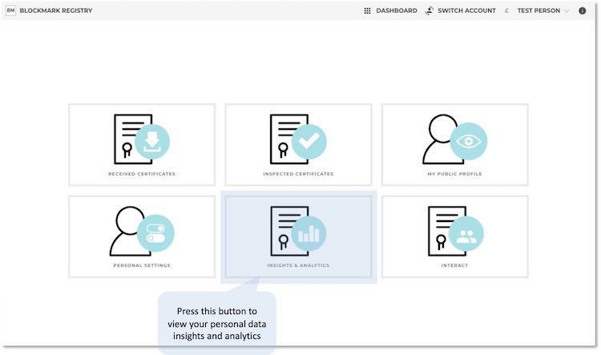Click the toggle switches icon in Personal Settings

pos(155,234)
